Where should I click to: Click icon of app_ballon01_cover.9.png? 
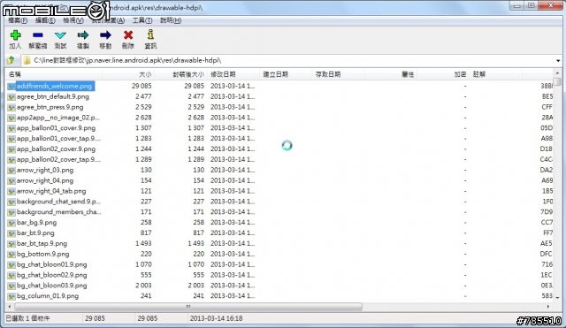[11, 128]
